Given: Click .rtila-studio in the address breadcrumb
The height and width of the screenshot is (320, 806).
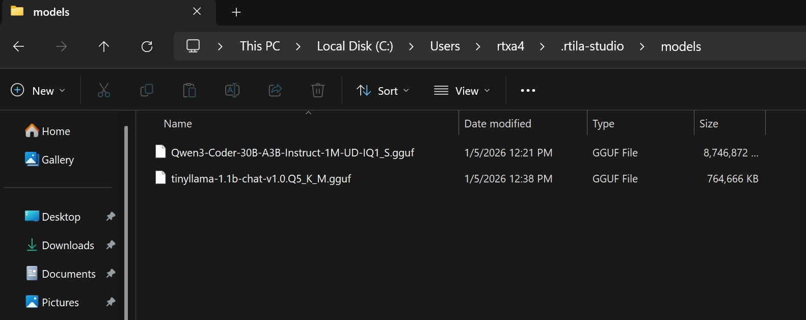Looking at the screenshot, I should [x=592, y=46].
